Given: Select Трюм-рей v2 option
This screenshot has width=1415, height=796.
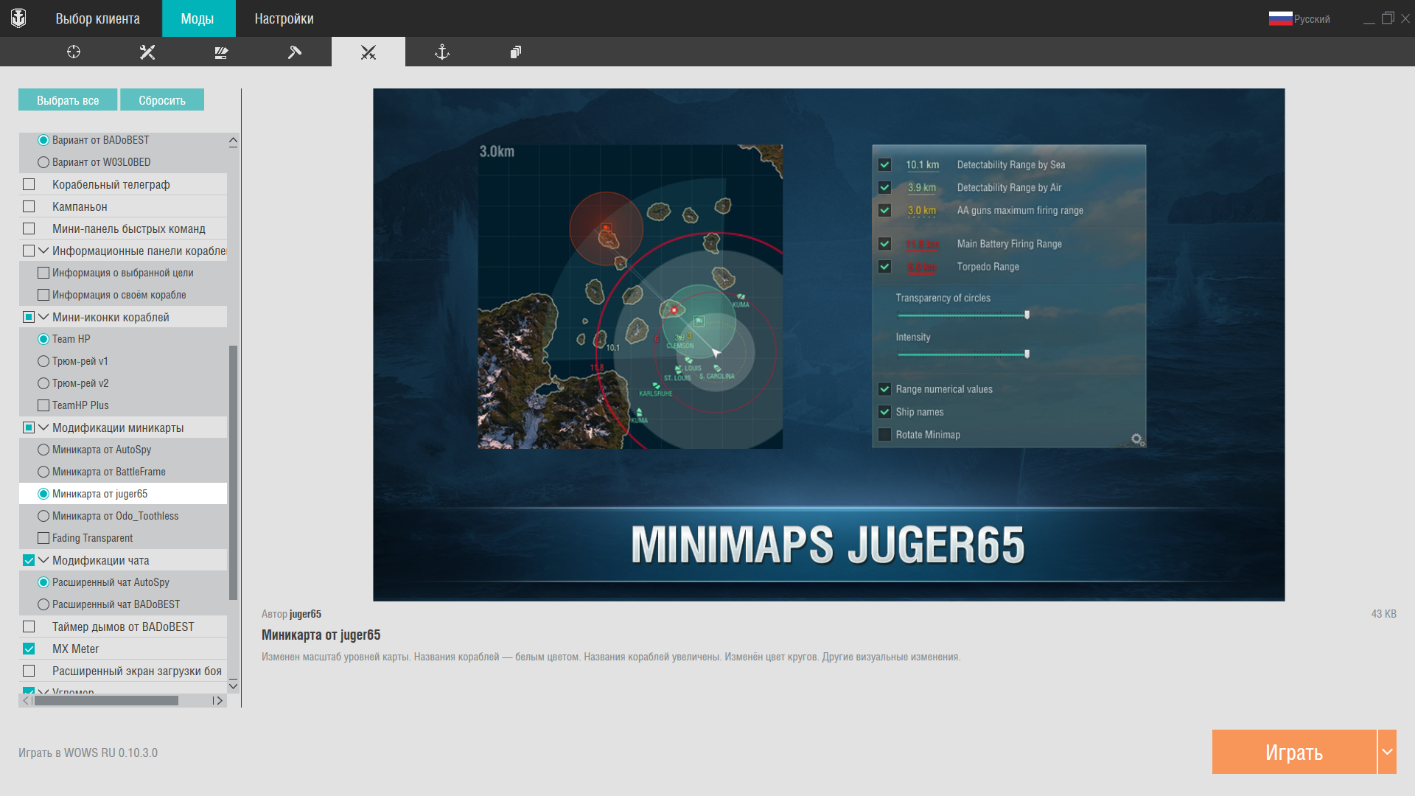Looking at the screenshot, I should click(43, 383).
